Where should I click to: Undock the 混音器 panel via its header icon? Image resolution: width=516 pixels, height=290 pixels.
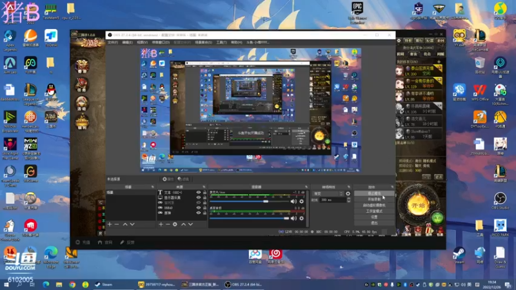(306, 187)
